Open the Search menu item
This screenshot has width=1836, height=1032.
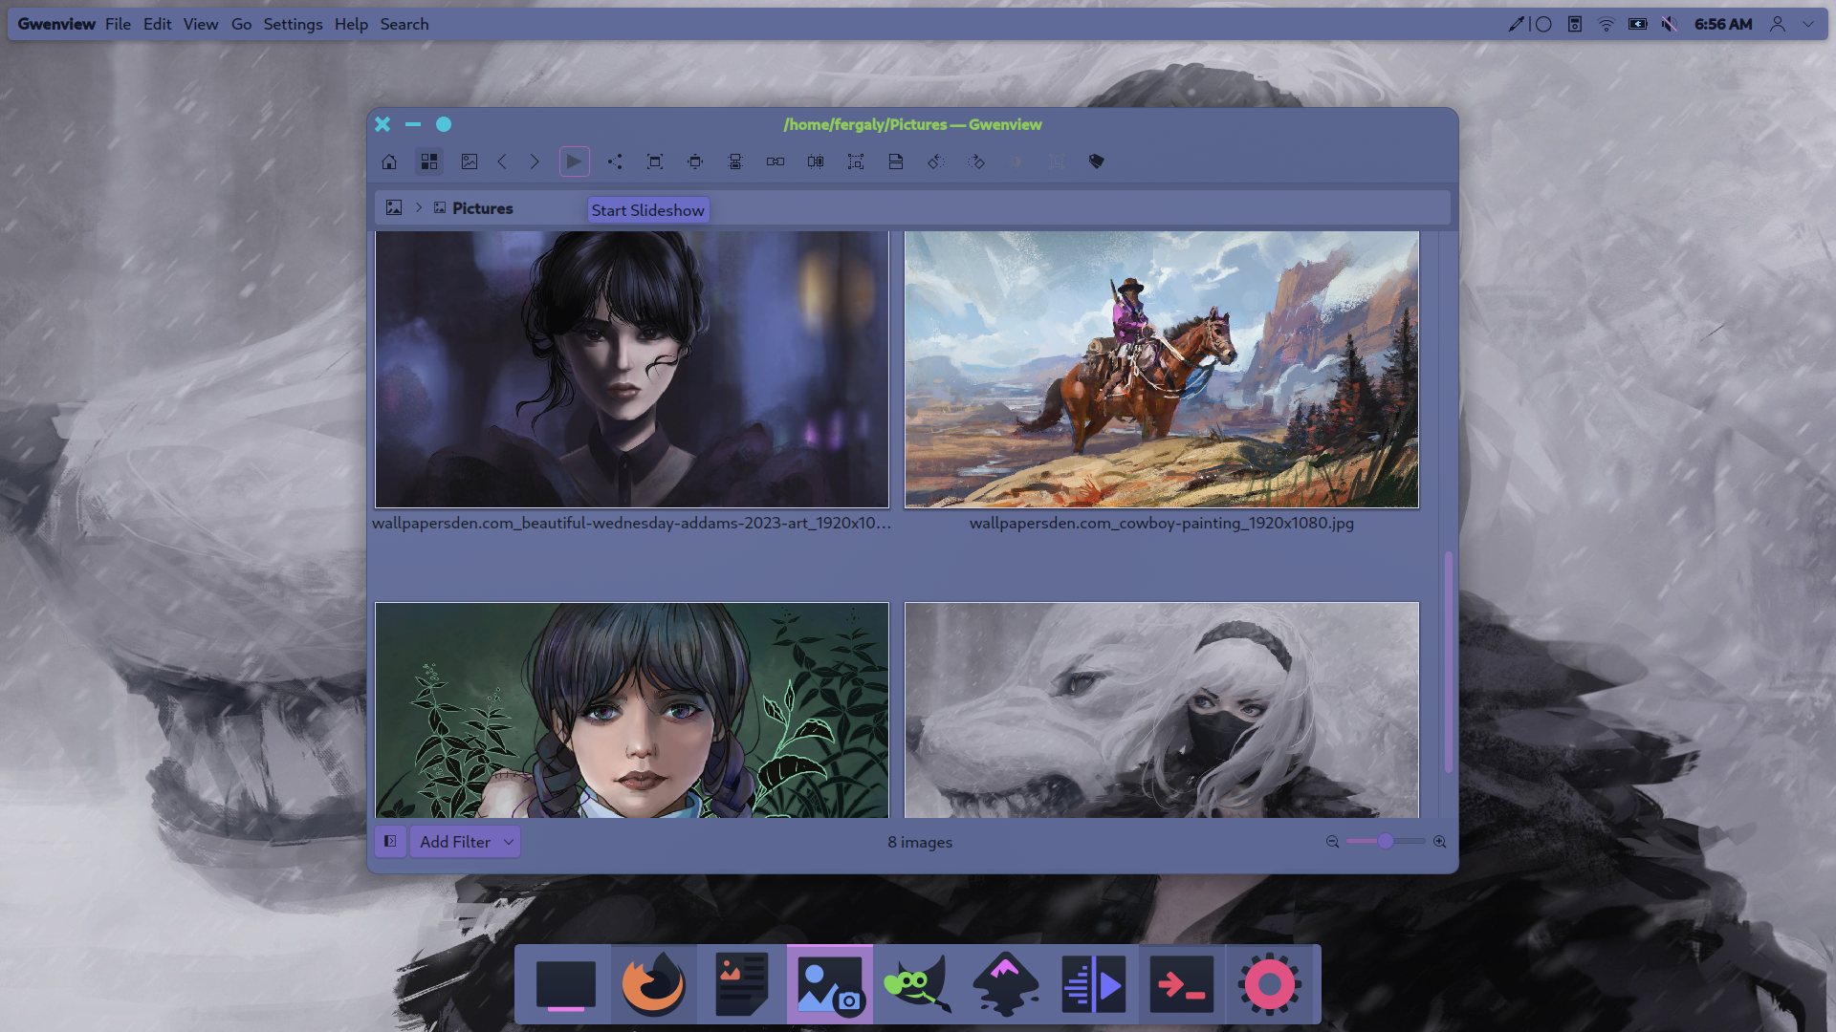point(404,24)
